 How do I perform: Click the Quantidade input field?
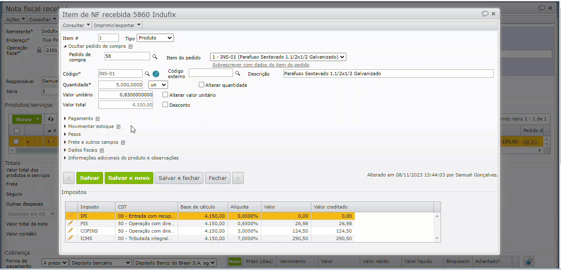[120, 85]
